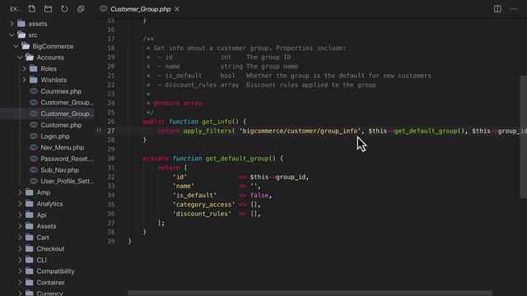This screenshot has width=527, height=296.
Task: Expand the Checkout folder
Action: pos(20,248)
